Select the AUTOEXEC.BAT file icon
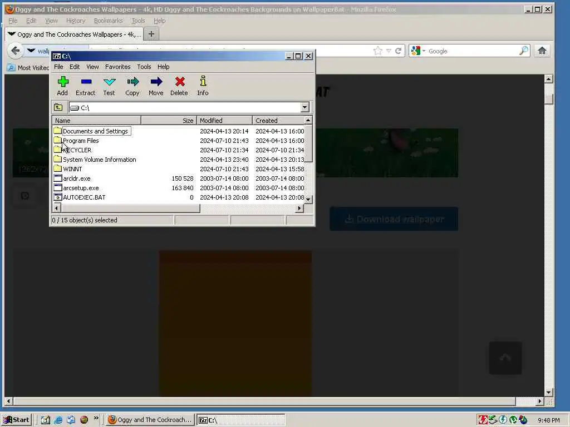 (57, 197)
